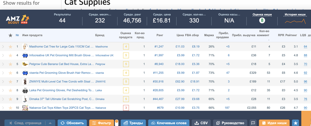Click the orange filter indicator next to Фильтр
This screenshot has height=126, width=311.
(x=117, y=121)
